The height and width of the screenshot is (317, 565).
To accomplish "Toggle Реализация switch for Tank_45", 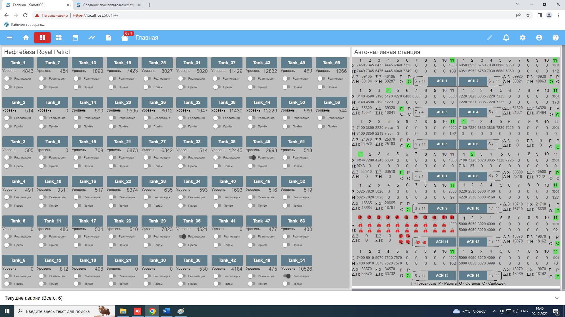I will click(252, 158).
